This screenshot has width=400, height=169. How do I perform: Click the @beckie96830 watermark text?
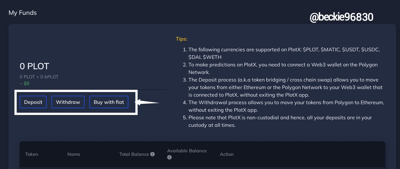[x=341, y=17]
